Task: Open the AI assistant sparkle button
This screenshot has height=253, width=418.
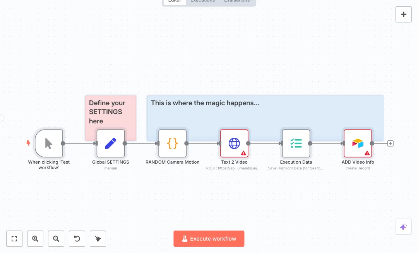Action: 403,227
